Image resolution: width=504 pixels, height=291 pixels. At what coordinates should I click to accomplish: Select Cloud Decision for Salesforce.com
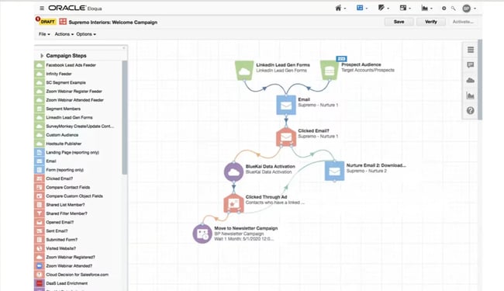pos(78,274)
